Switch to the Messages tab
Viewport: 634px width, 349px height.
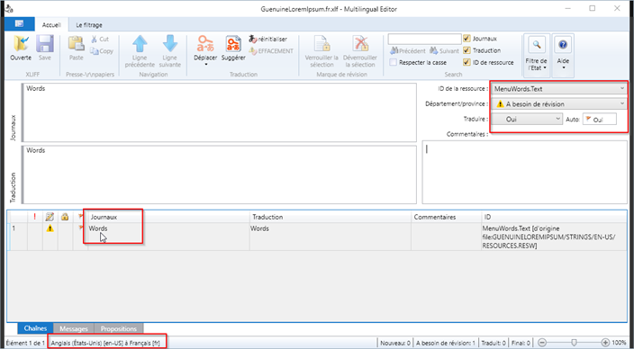click(74, 328)
